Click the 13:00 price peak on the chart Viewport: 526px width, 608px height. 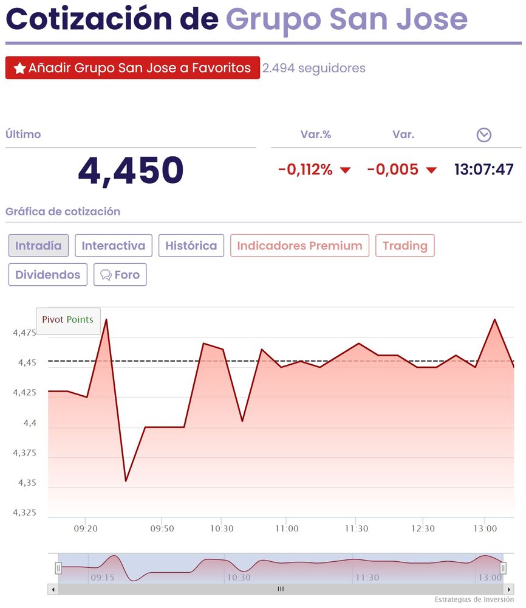point(495,319)
